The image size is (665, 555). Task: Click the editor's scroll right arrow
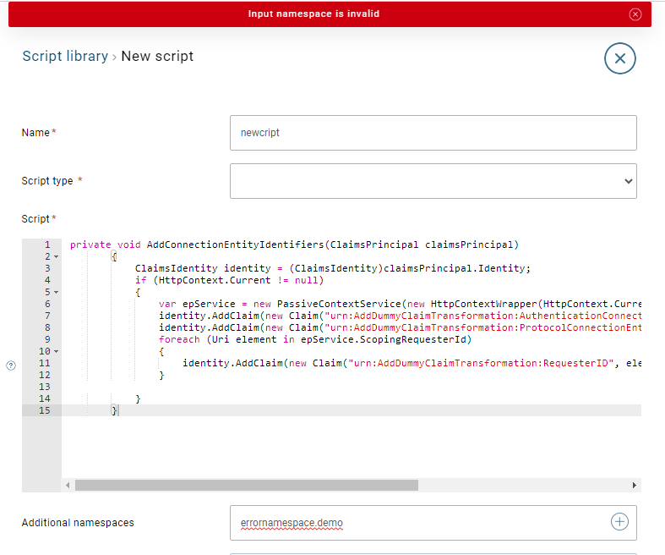click(634, 486)
